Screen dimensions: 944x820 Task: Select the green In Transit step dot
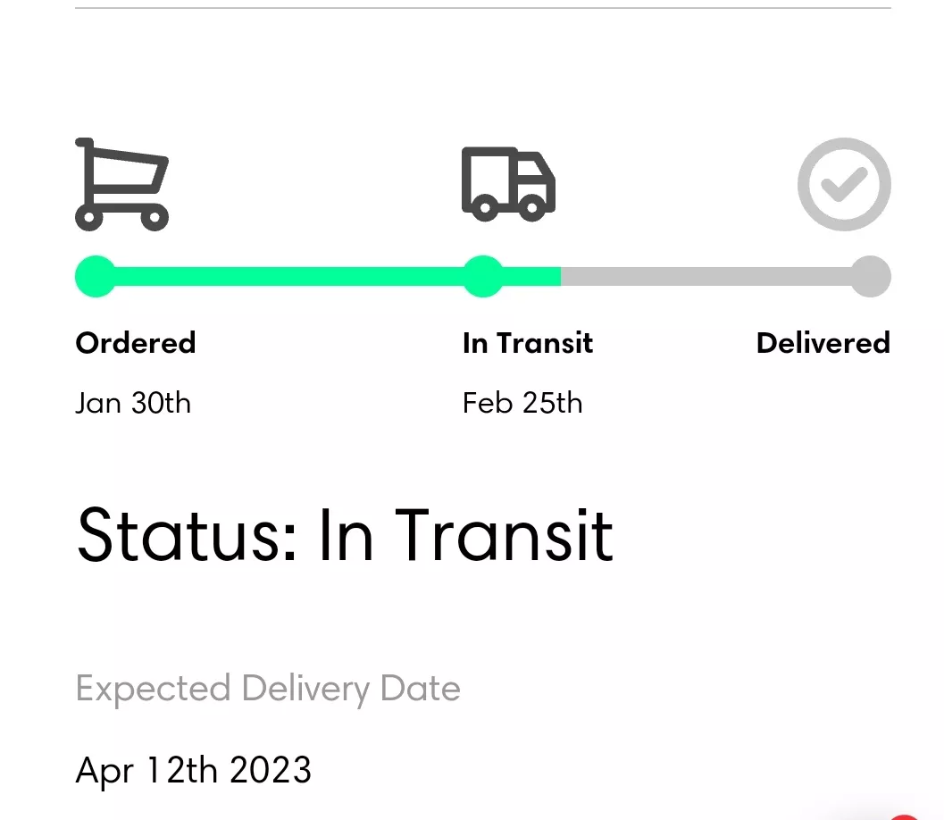[483, 276]
